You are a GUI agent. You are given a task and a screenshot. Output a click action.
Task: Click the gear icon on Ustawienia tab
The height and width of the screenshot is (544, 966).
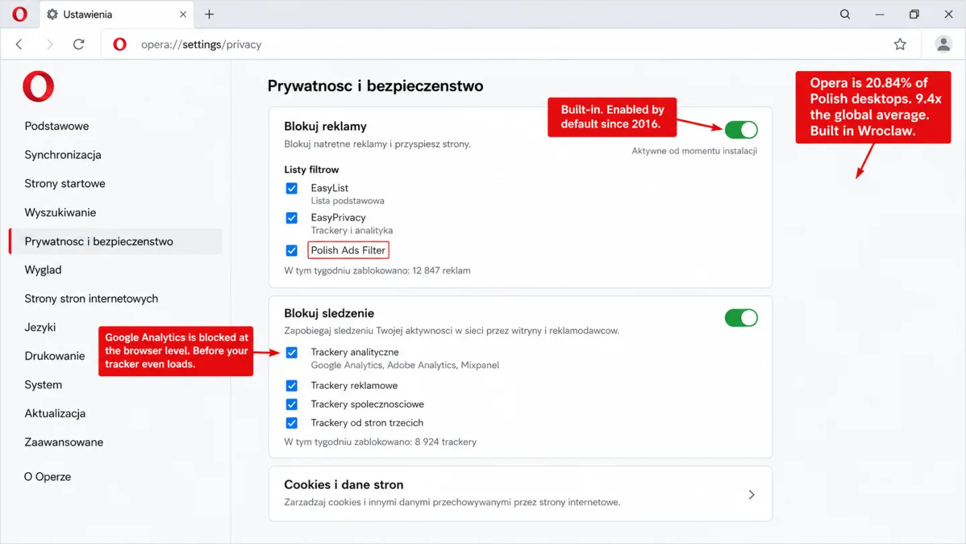point(52,14)
